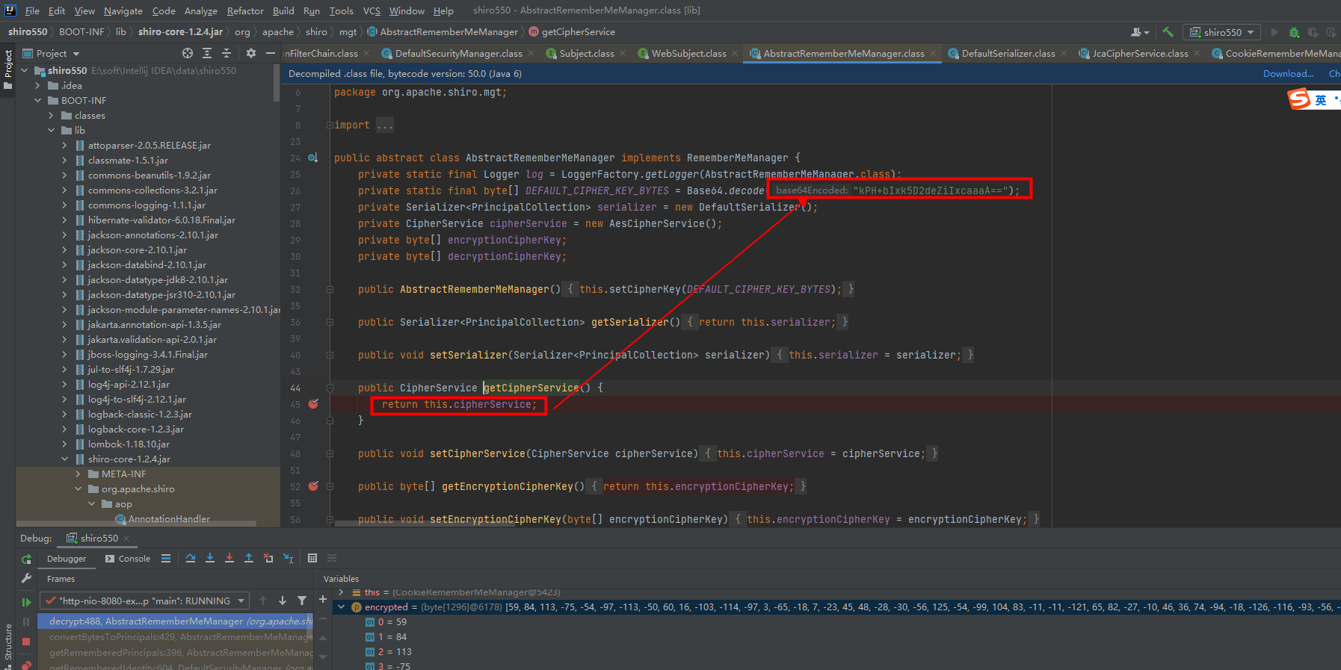
Task: Click shiro-core-1.2.4.jar breadcrumb
Action: tap(180, 31)
